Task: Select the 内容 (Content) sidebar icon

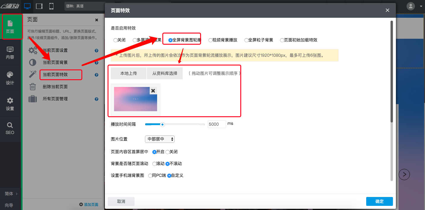Action: [10, 52]
